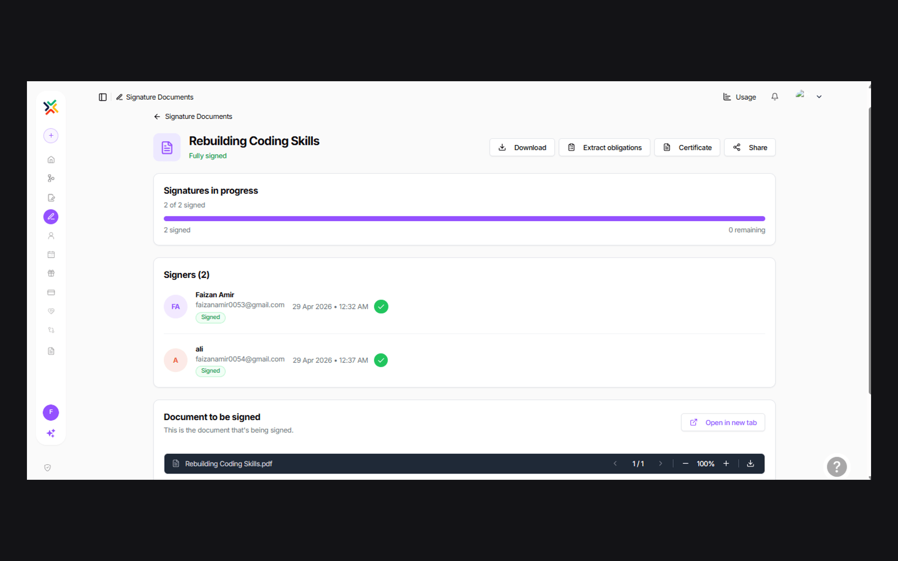Image resolution: width=898 pixels, height=561 pixels.
Task: Click the notifications bell icon
Action: (775, 96)
